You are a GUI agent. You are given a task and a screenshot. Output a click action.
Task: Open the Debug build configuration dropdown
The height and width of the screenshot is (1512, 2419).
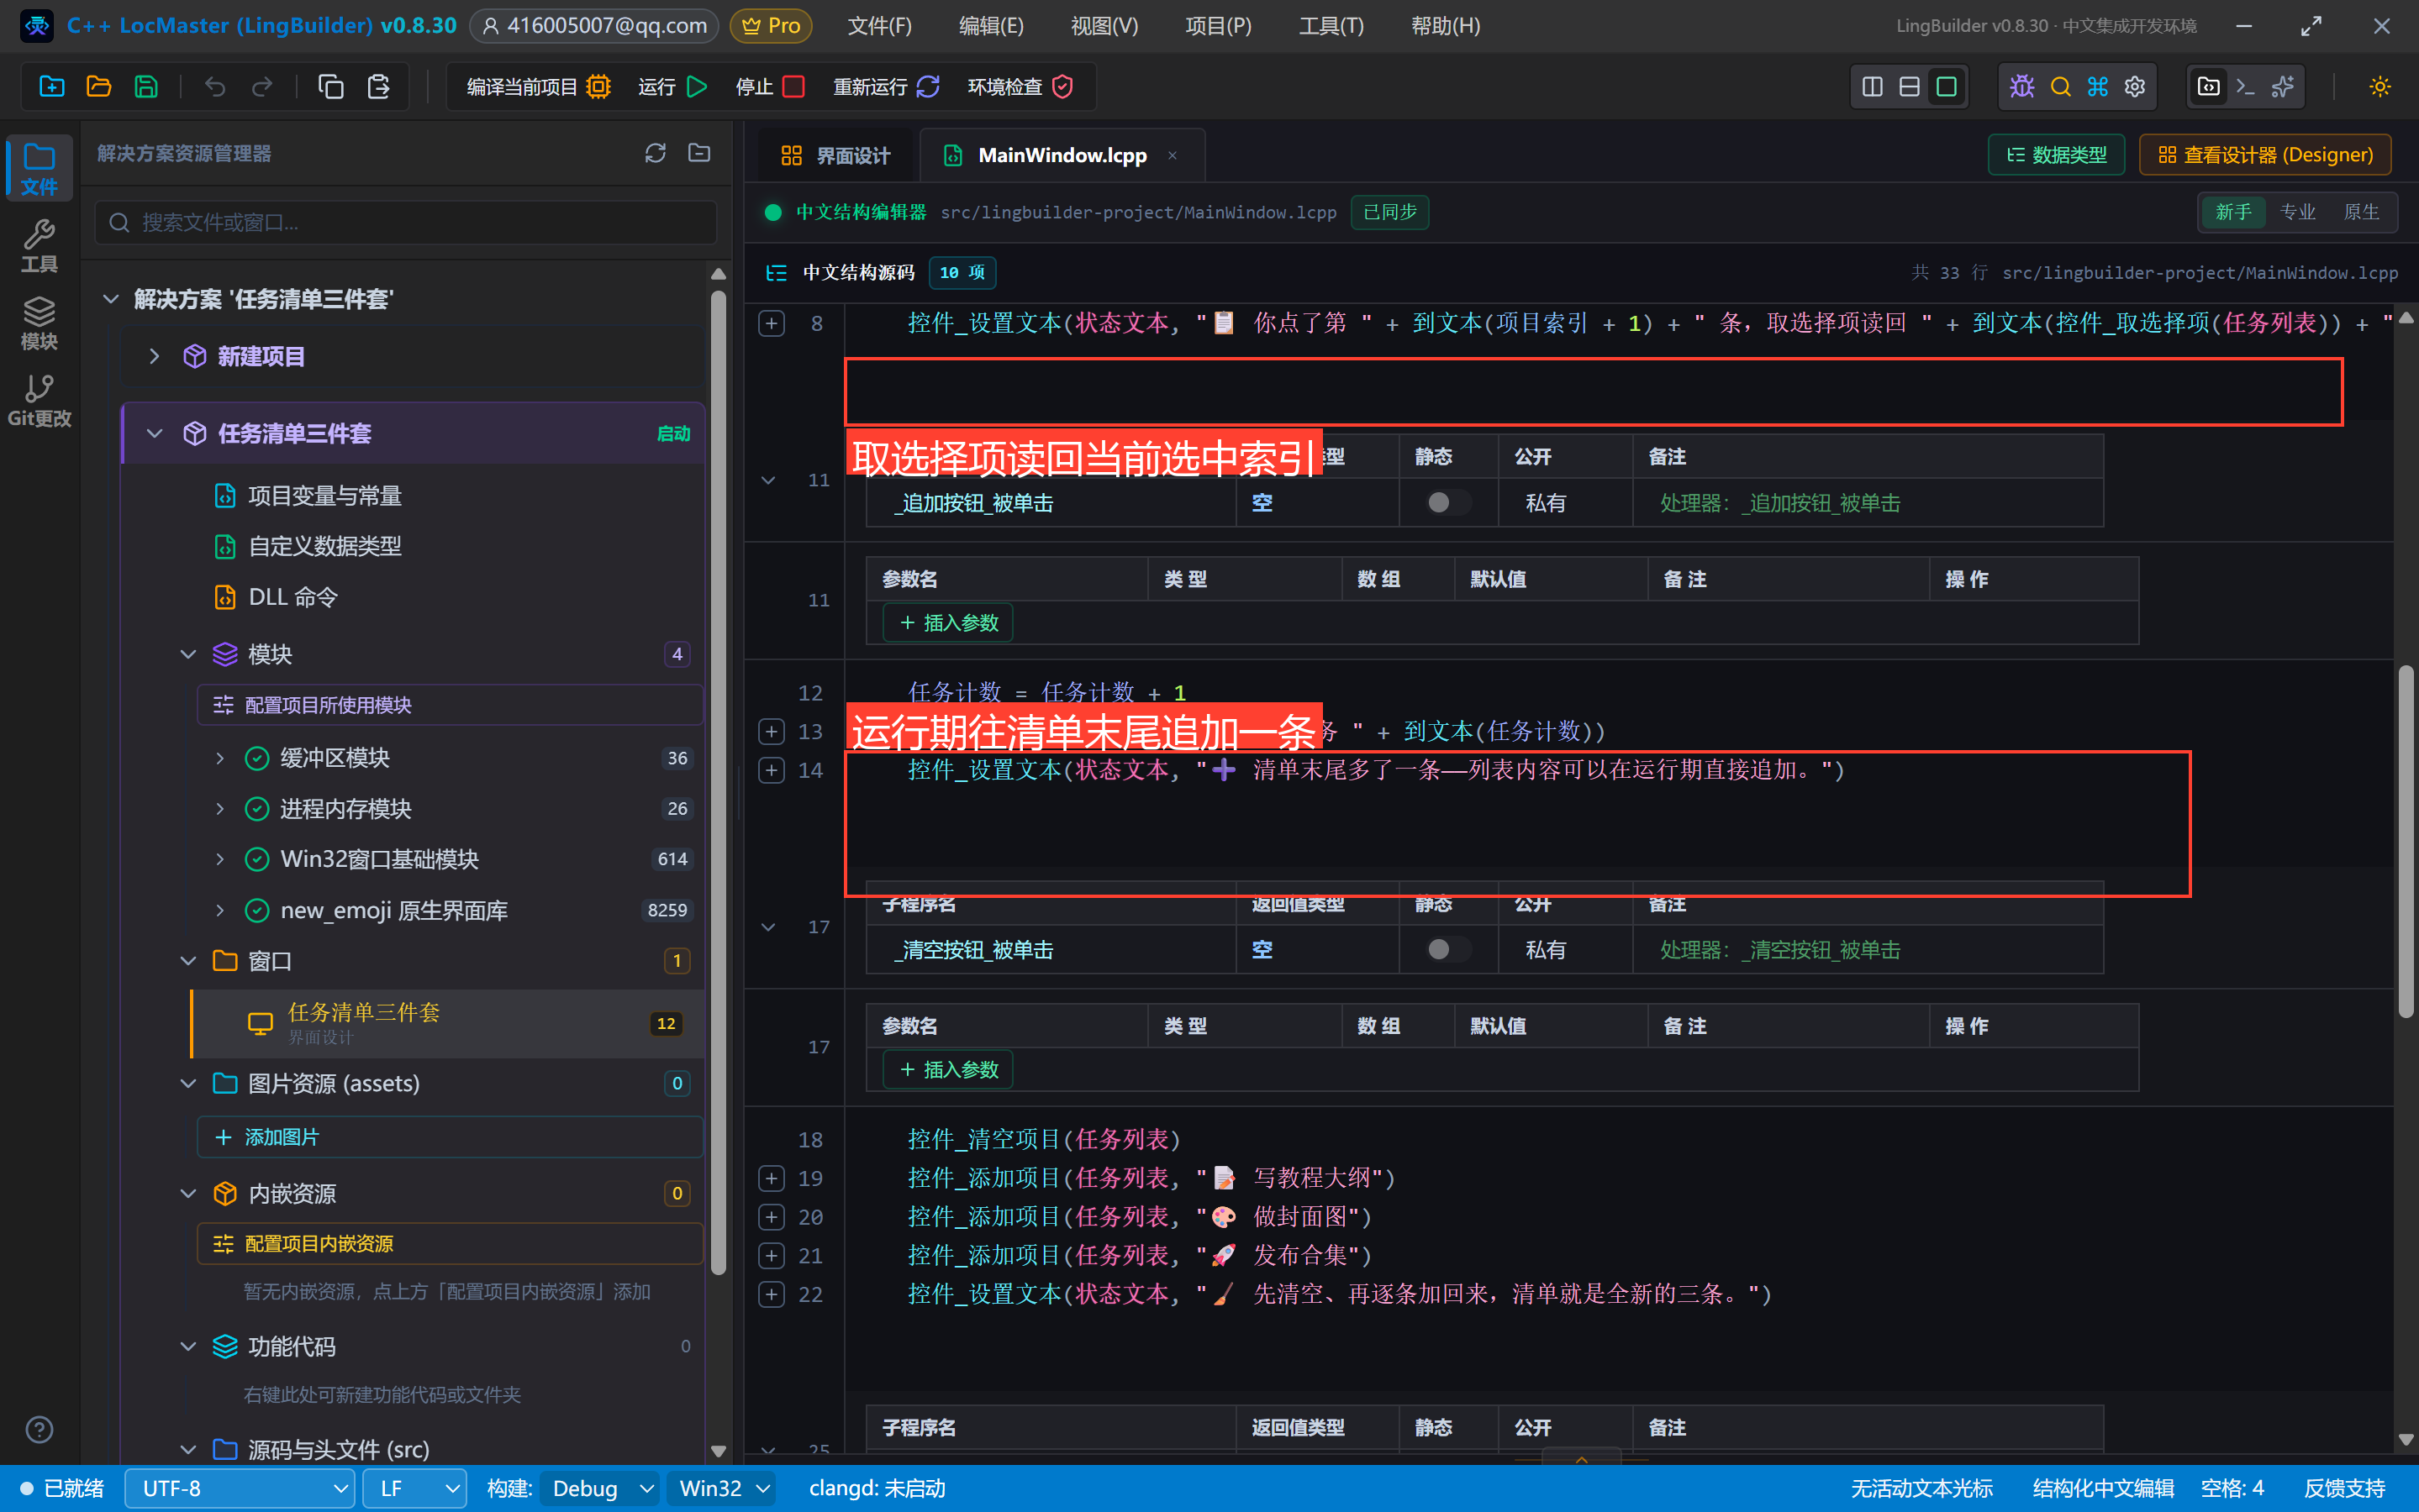[599, 1488]
